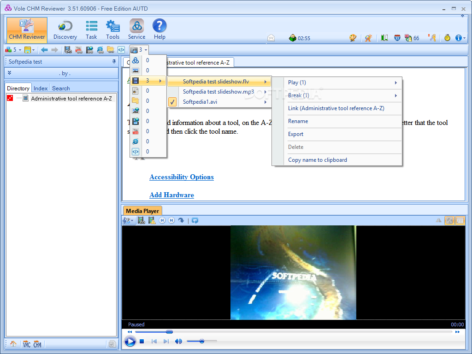Open the Add Hardware link
Viewport: 472px width, 354px height.
click(x=171, y=195)
